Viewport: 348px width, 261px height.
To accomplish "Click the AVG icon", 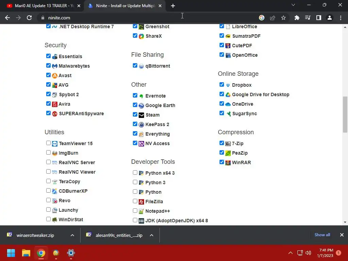I will [55, 85].
